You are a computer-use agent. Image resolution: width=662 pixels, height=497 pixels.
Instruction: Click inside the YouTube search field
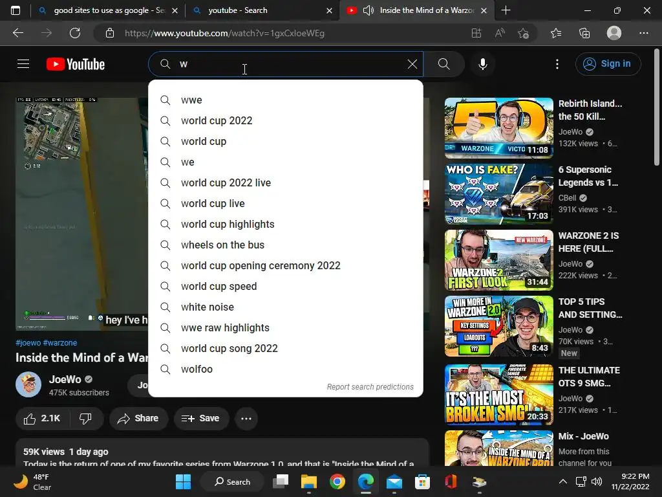pyautogui.click(x=287, y=64)
